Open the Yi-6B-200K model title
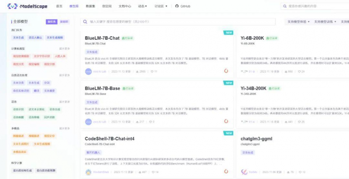The image size is (349, 179). pos(252,38)
